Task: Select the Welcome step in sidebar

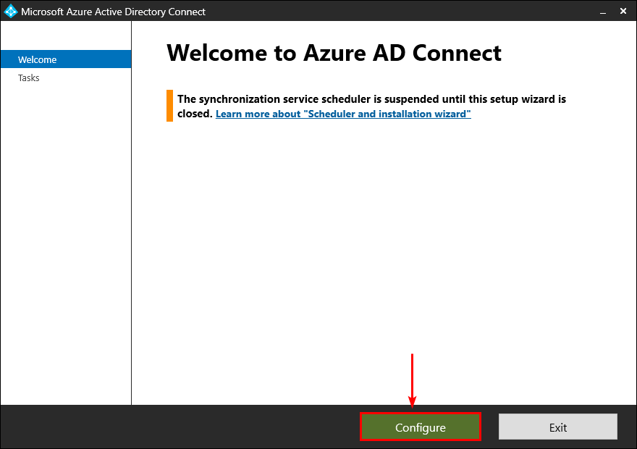Action: coord(66,59)
